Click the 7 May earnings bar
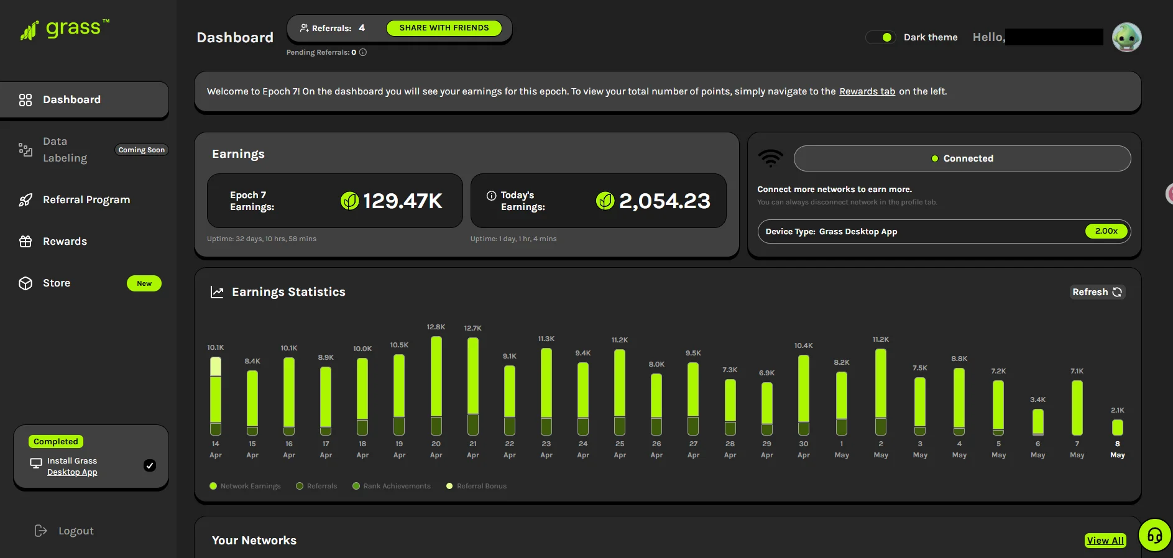 1077,408
